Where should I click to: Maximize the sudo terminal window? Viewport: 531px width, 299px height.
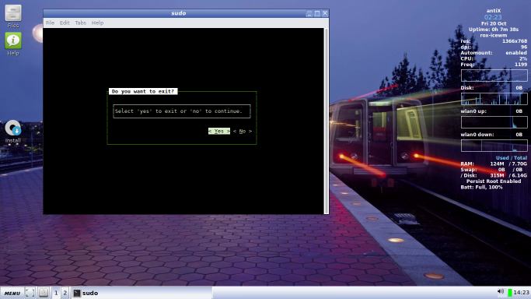pyautogui.click(x=317, y=13)
